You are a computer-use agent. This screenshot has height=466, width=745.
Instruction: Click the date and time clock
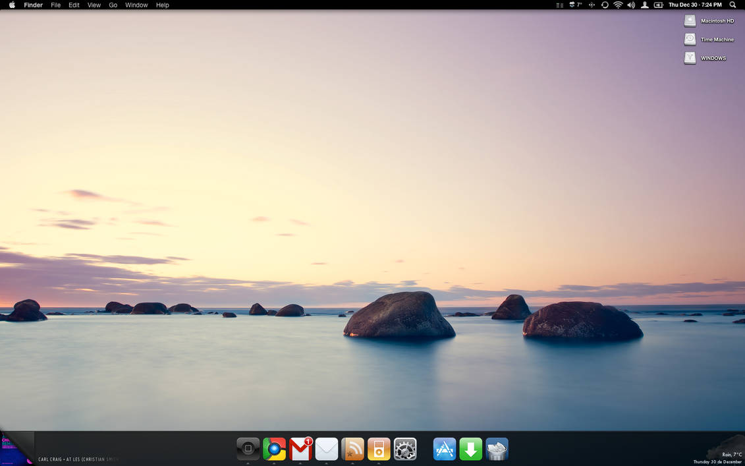pos(695,5)
